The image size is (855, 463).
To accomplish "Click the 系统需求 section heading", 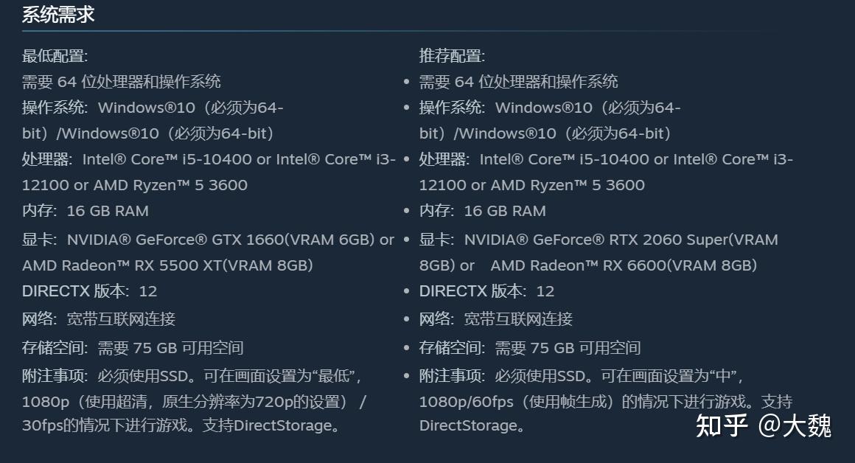I will [x=57, y=15].
